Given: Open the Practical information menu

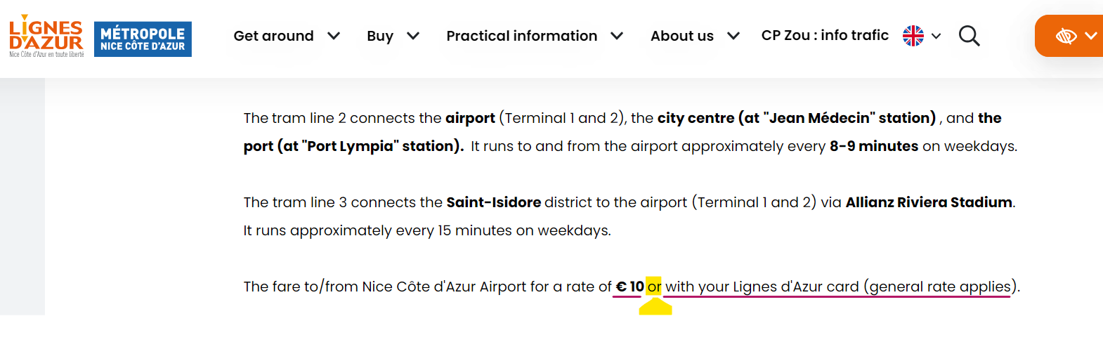Looking at the screenshot, I should tap(522, 36).
